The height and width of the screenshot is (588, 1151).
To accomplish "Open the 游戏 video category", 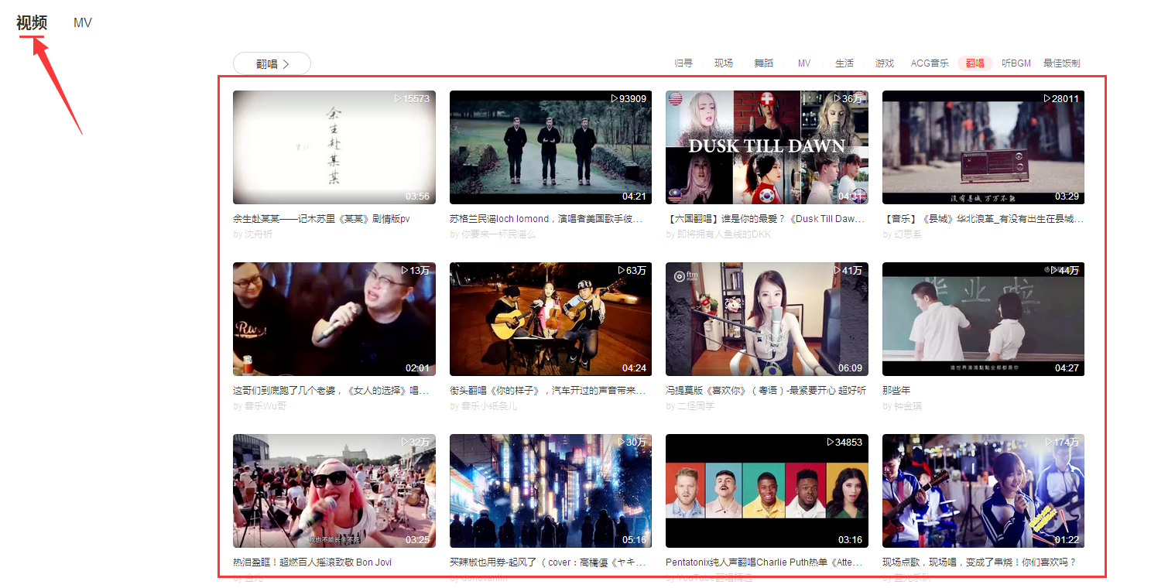I will [x=884, y=63].
